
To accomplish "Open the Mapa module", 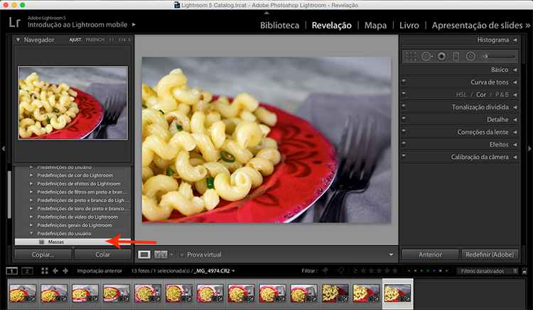I will [x=375, y=26].
